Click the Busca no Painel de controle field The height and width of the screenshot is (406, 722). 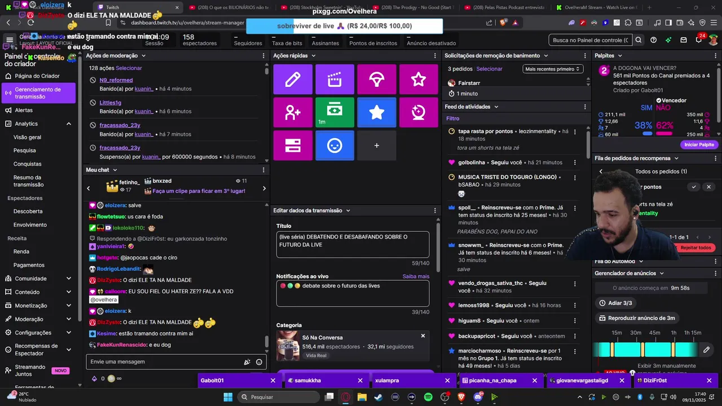click(x=591, y=40)
